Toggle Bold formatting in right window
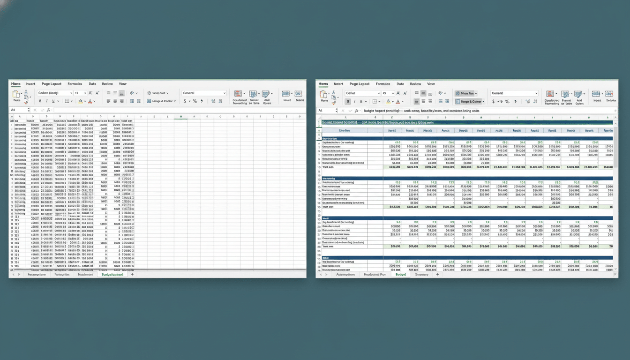630x360 pixels. pyautogui.click(x=348, y=101)
